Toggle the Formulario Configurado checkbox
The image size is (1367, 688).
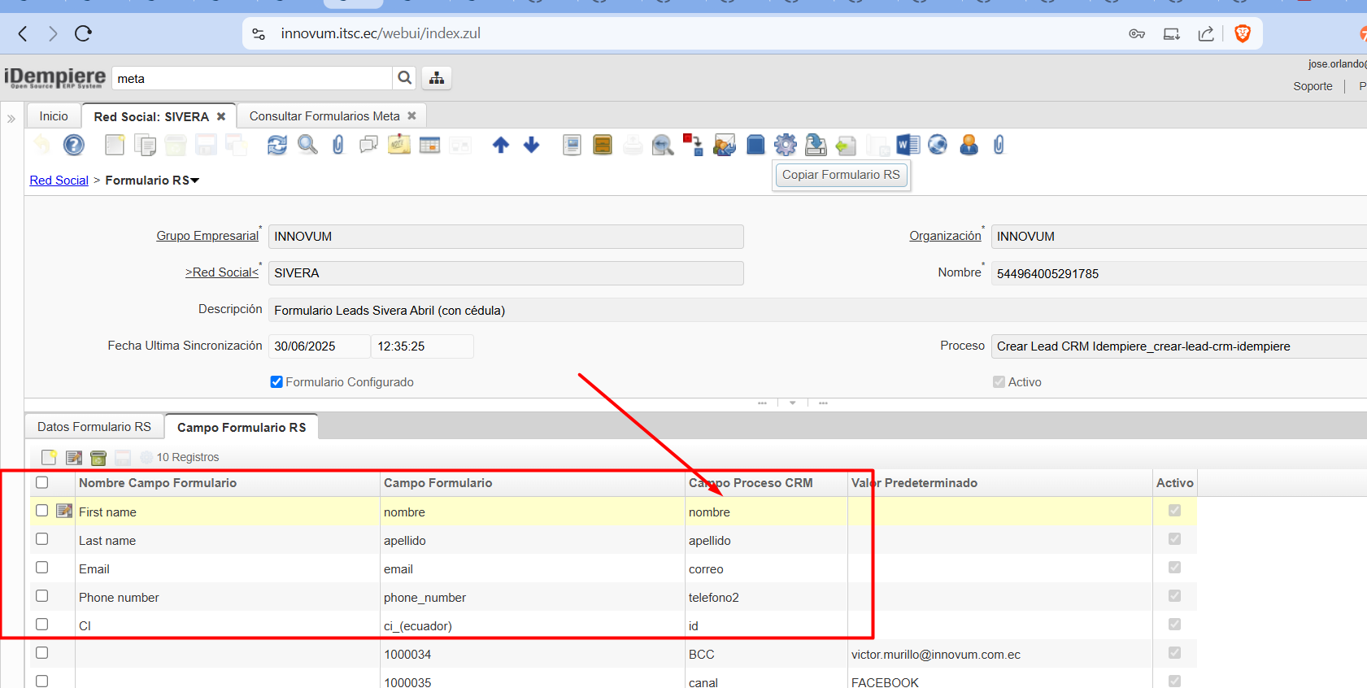pos(276,382)
